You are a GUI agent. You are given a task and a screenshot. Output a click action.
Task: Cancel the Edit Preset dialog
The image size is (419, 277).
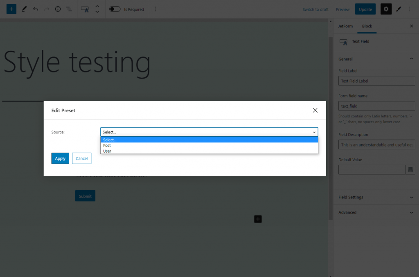81,158
